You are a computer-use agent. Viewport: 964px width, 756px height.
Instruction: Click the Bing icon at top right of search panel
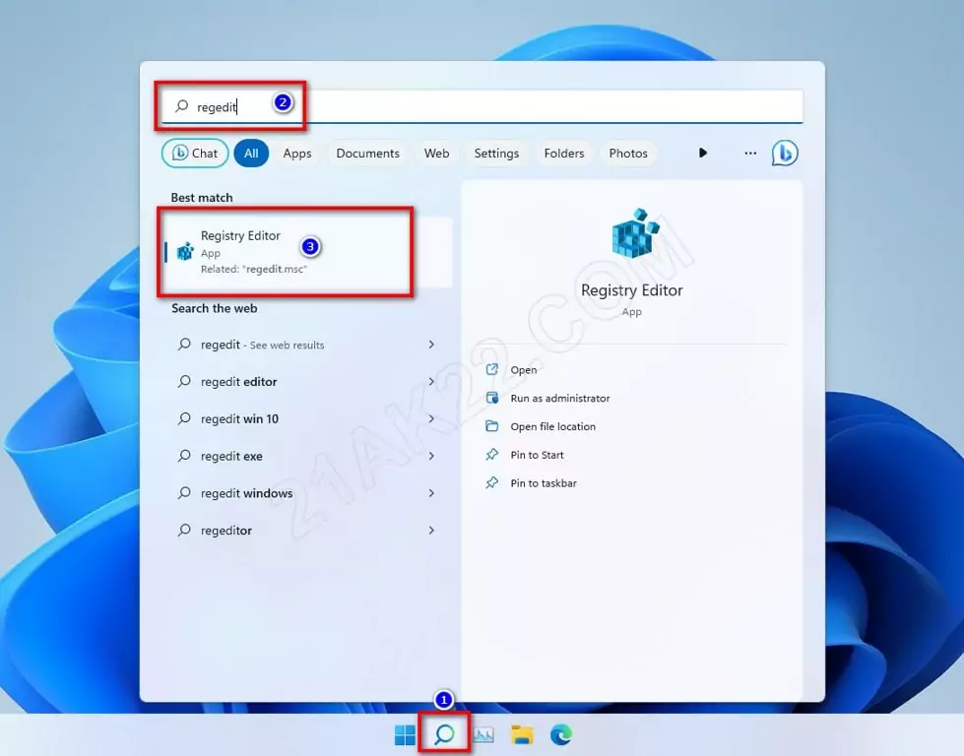point(785,153)
